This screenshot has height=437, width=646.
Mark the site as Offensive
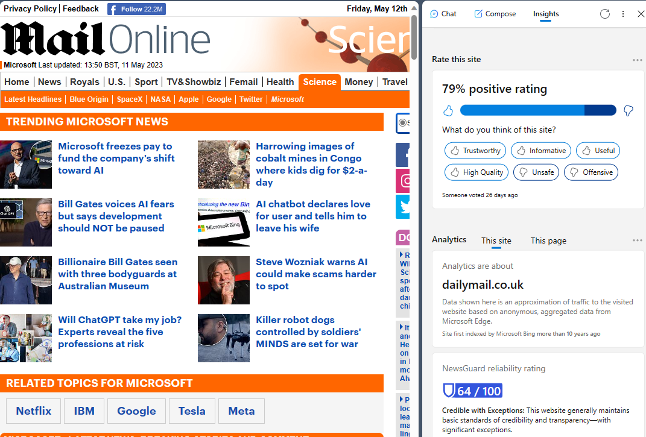[x=591, y=172]
